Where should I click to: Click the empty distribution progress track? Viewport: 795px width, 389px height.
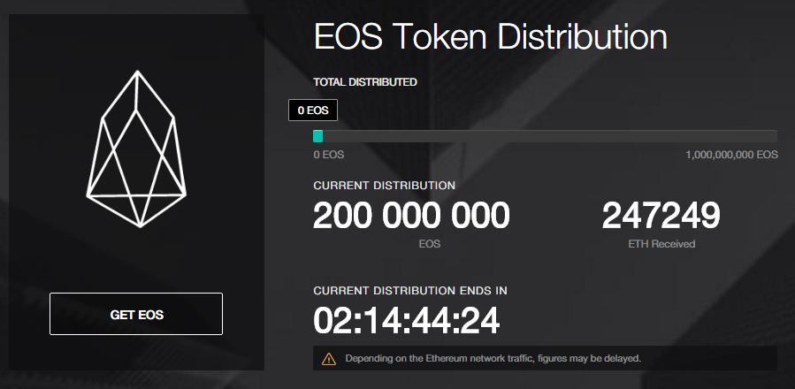tap(548, 136)
